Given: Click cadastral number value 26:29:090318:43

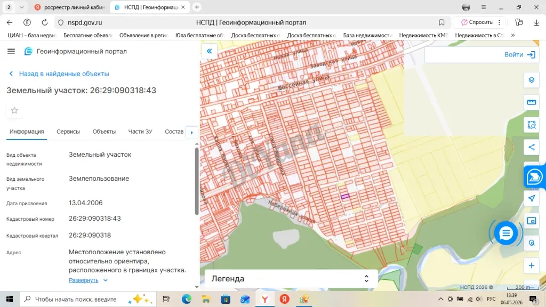Looking at the screenshot, I should (95, 219).
